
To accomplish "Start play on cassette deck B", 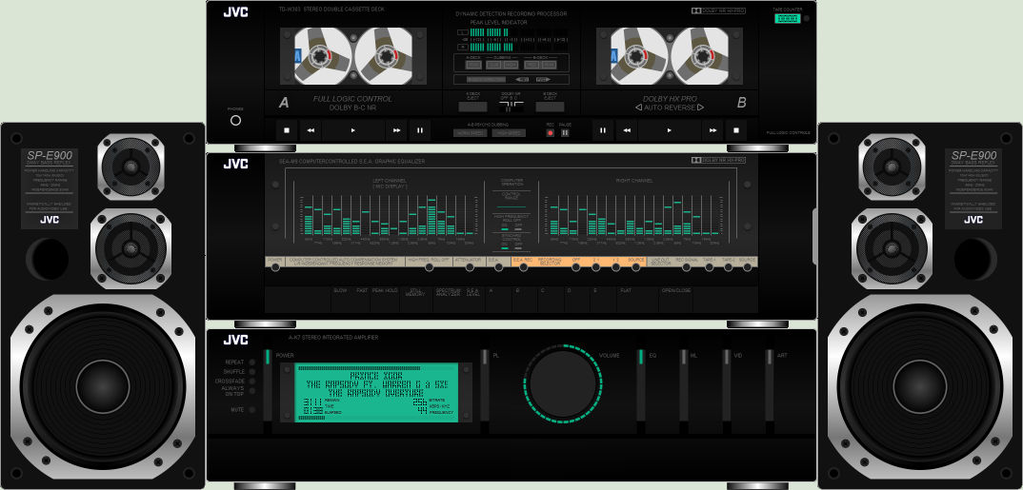I will [669, 130].
